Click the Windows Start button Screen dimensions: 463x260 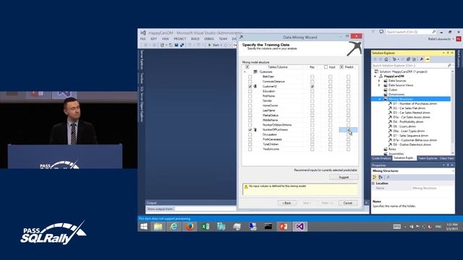click(x=144, y=226)
